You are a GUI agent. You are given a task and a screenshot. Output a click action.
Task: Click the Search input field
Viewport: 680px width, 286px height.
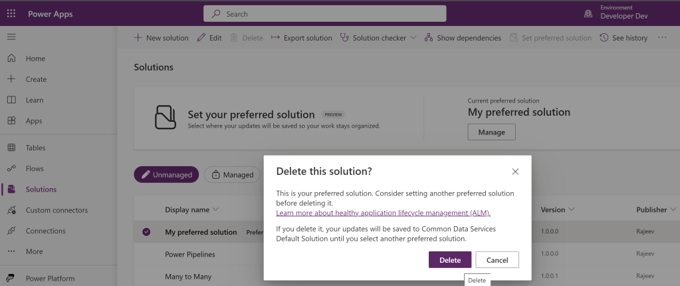click(324, 14)
